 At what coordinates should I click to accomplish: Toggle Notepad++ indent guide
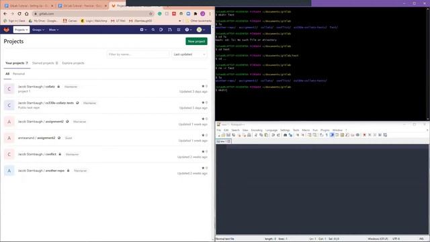(x=332, y=135)
